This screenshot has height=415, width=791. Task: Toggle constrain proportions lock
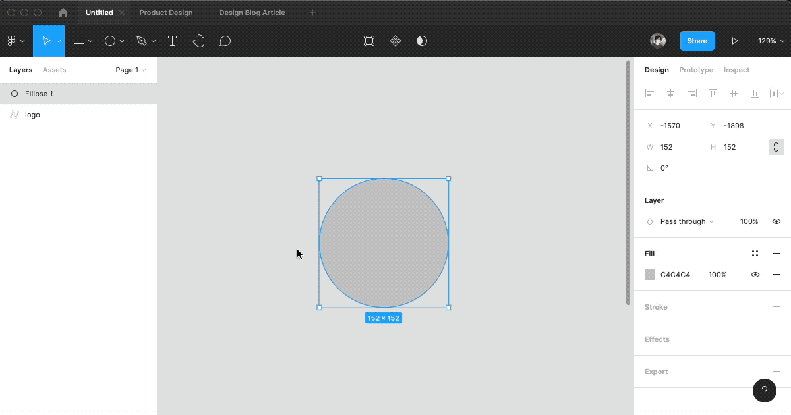(x=776, y=147)
